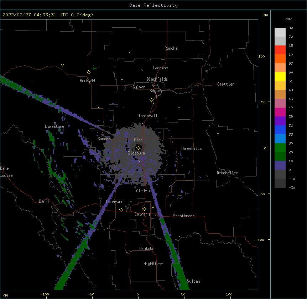This screenshot has height=299, width=307.
Task: Click the Blackfalds city label
Action: point(157,79)
